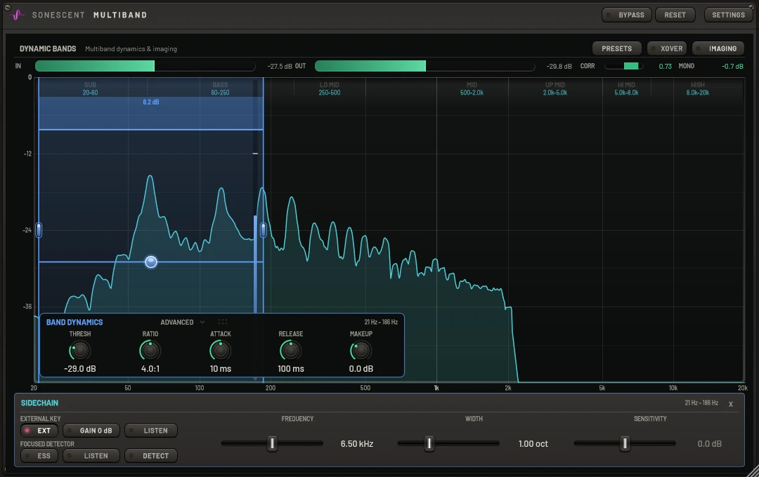759x477 pixels.
Task: Click the IN level meter
Action: 145,66
